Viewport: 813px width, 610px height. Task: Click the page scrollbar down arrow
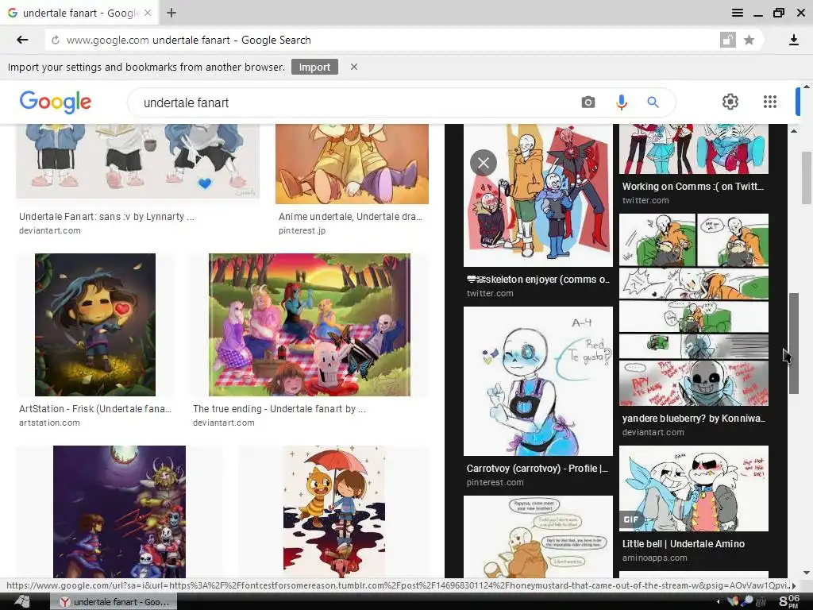(807, 573)
